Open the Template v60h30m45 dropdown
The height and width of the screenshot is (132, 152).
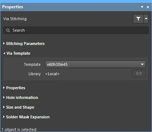tap(95, 64)
